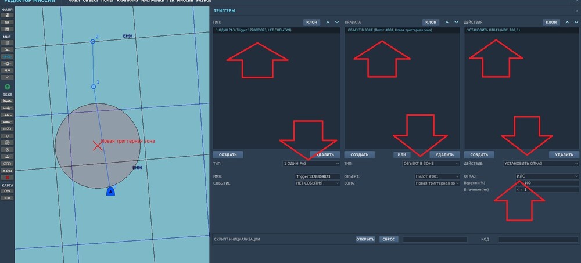Open the РАЗНОЕ menu in top bar
The height and width of the screenshot is (263, 581).
[x=204, y=1]
